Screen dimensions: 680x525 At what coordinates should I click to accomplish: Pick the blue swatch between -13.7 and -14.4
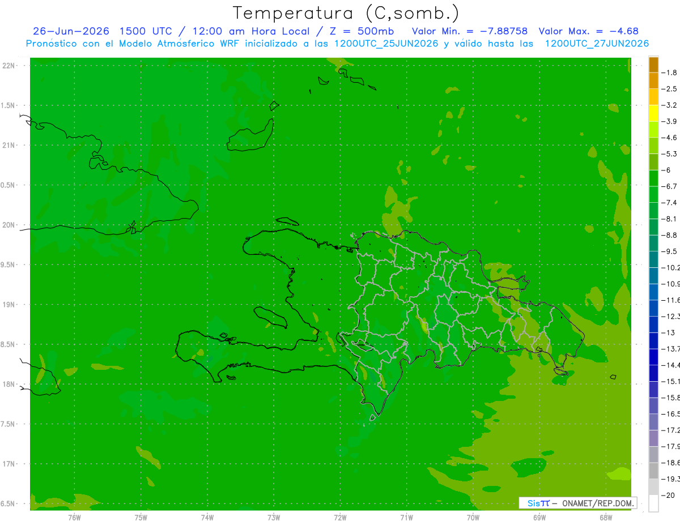[653, 357]
